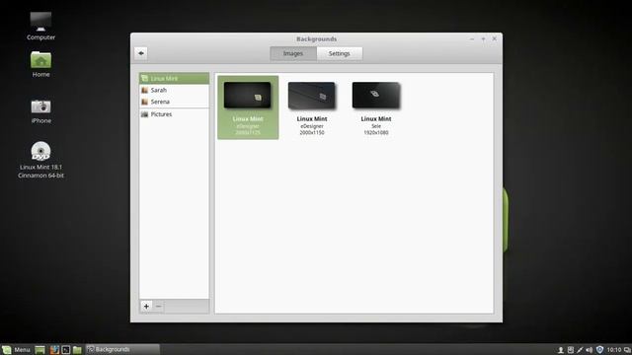Click the removable drives tray icon
The height and width of the screenshot is (355, 632).
tap(571, 350)
